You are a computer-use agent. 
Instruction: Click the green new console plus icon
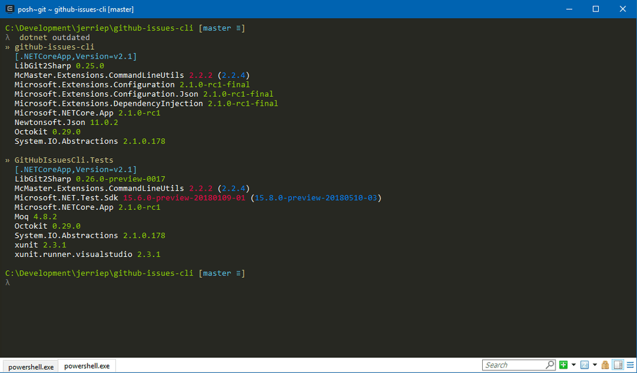click(563, 365)
